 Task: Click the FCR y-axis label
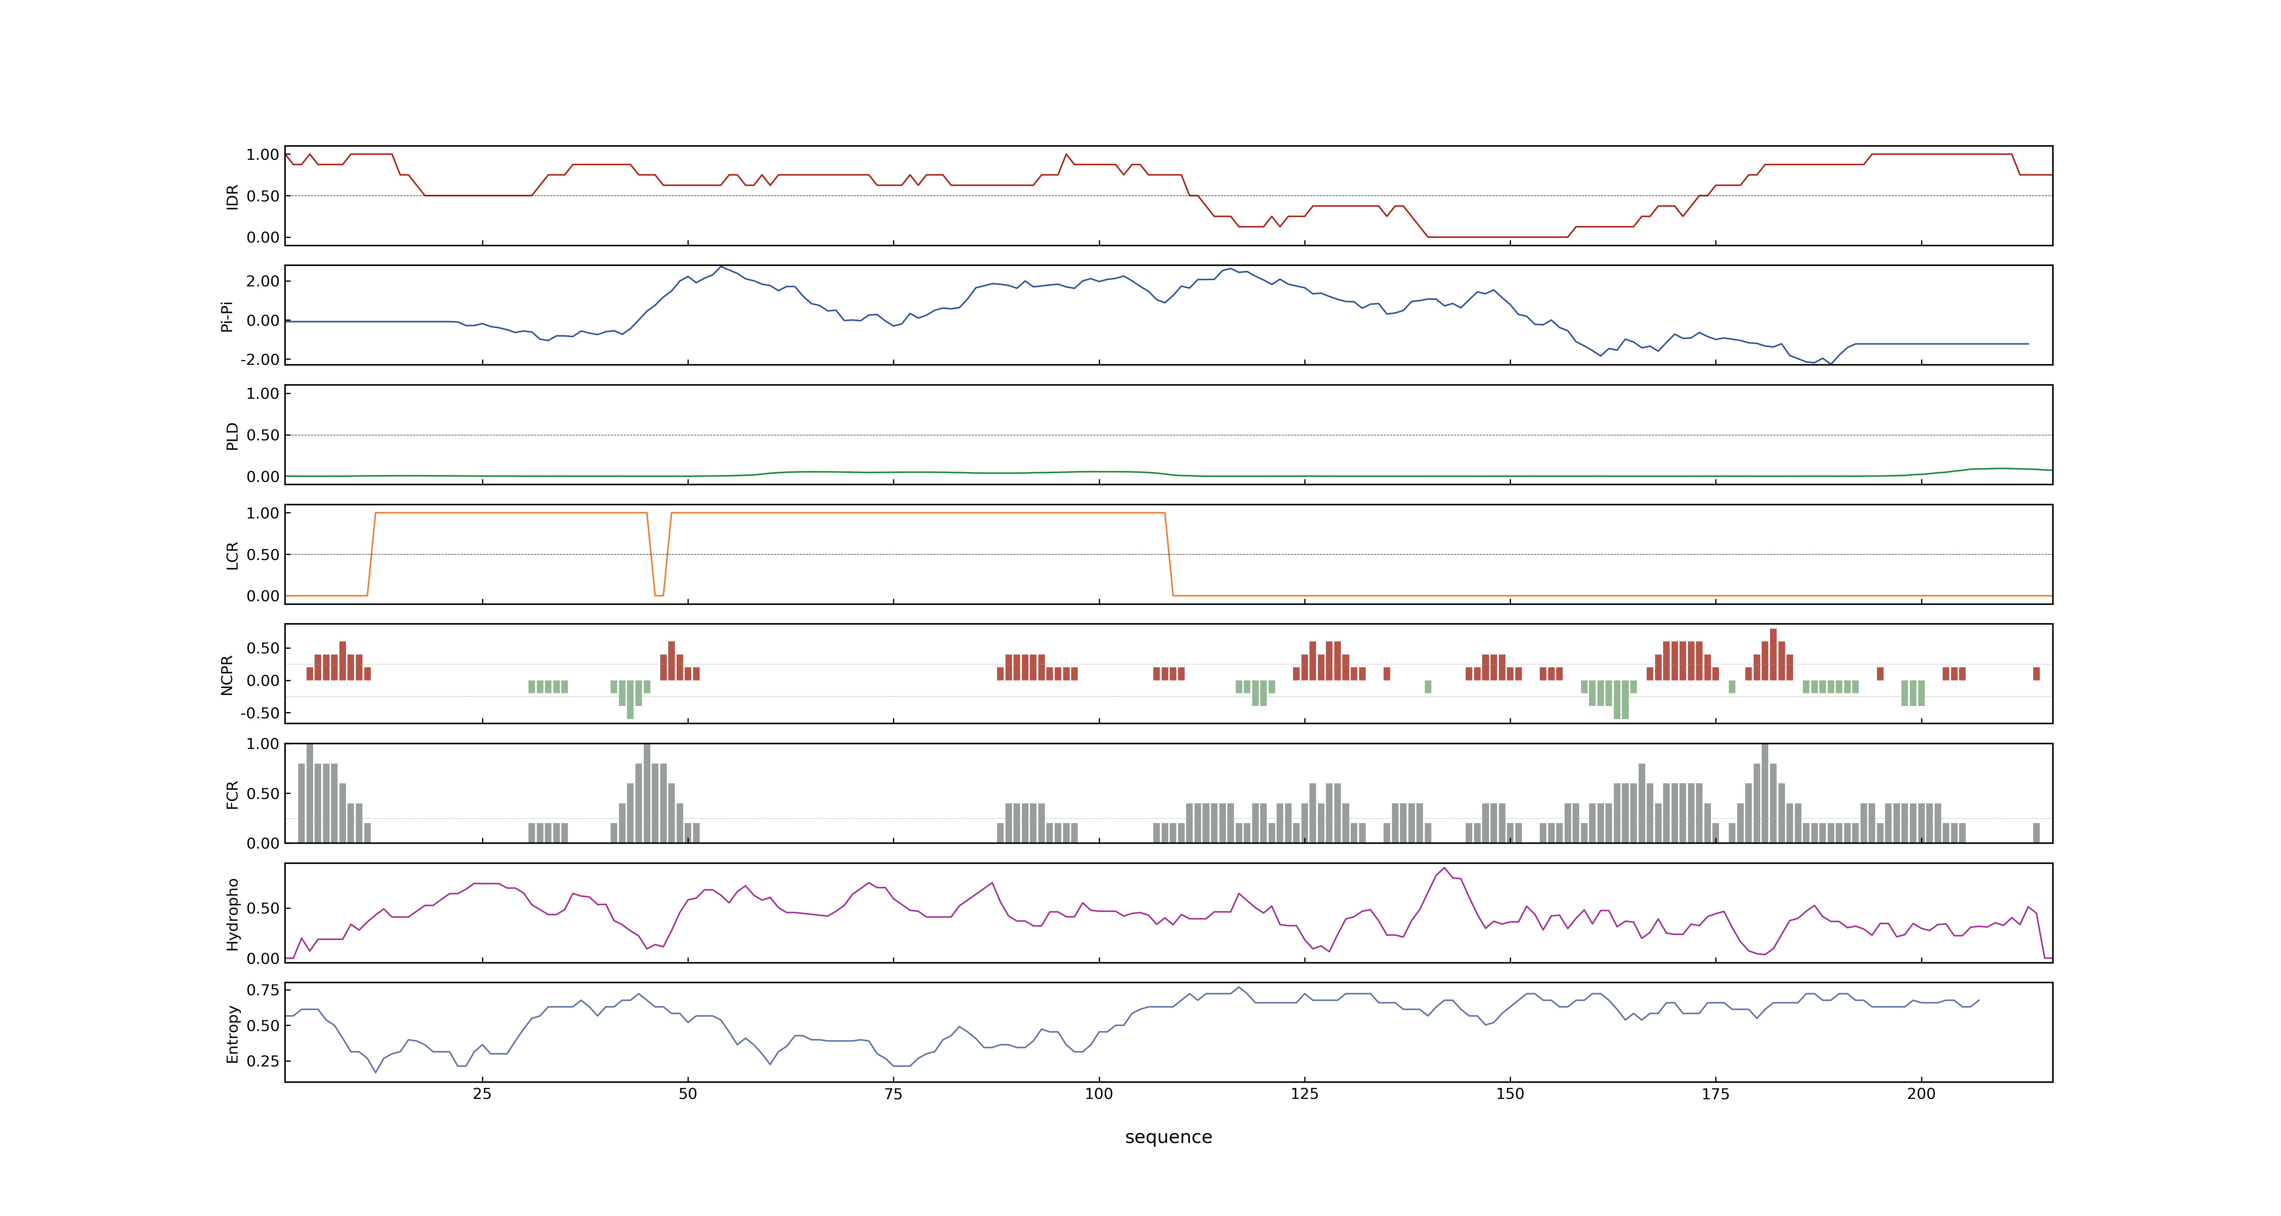(x=233, y=794)
